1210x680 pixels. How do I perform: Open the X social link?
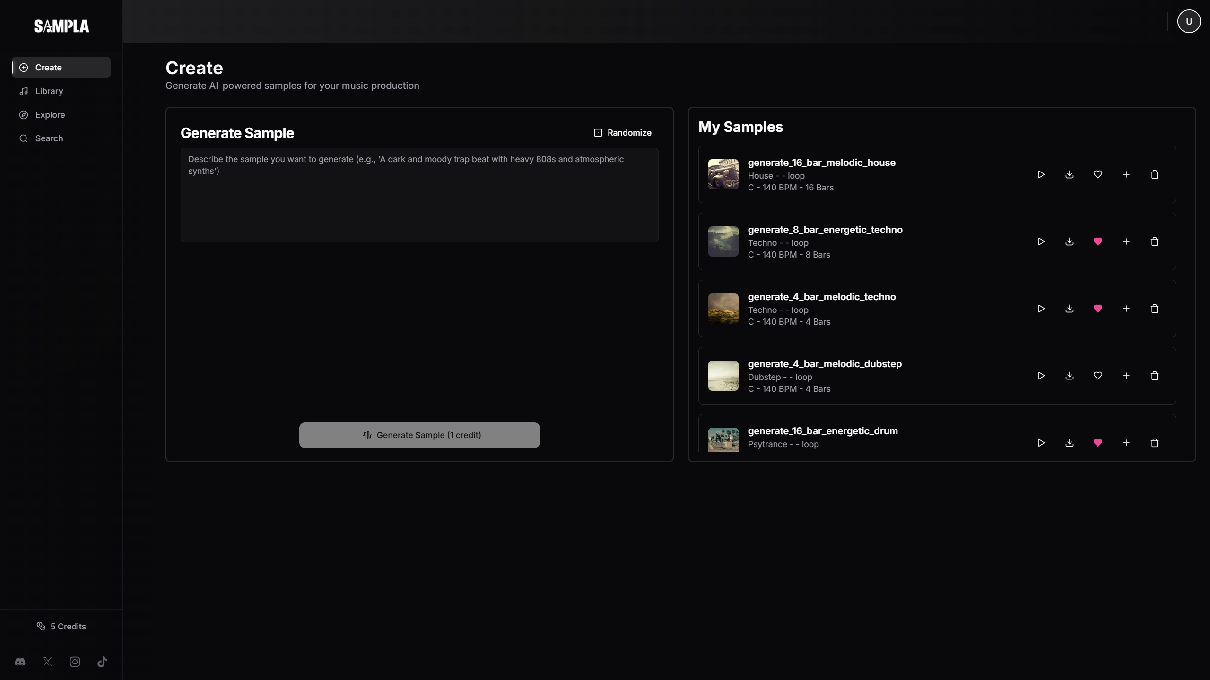tap(47, 662)
